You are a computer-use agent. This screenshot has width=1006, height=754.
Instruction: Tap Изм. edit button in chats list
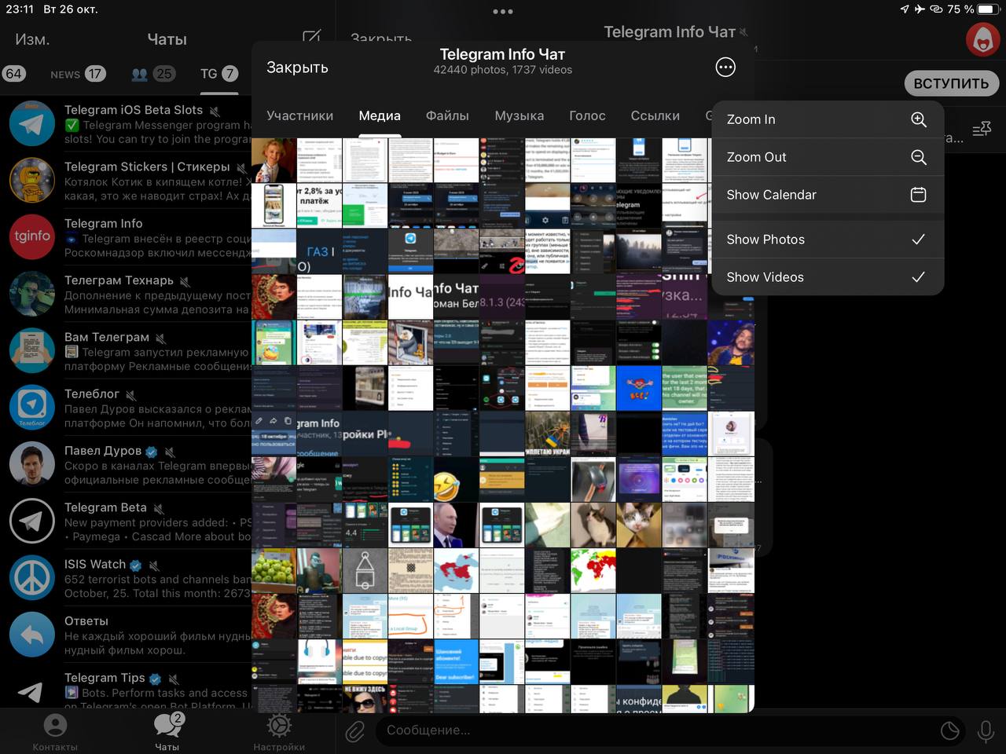click(32, 39)
